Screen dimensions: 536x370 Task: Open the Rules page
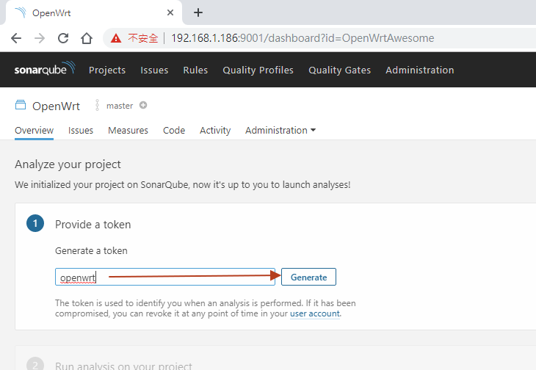click(x=195, y=70)
